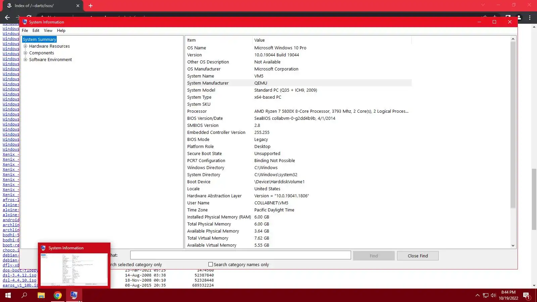Image resolution: width=537 pixels, height=302 pixels.
Task: Select the 'Binding Not Possible' value
Action: click(x=275, y=161)
